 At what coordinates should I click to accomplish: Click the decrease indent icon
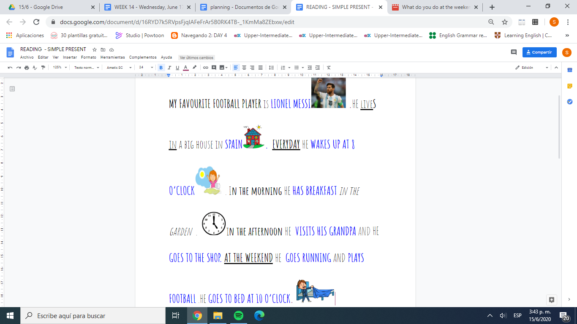(310, 67)
